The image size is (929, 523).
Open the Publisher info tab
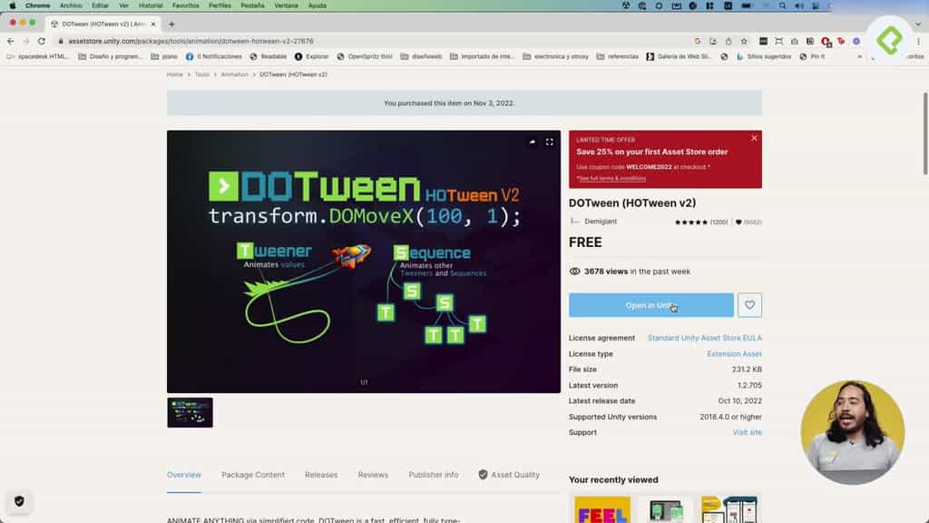pos(433,475)
